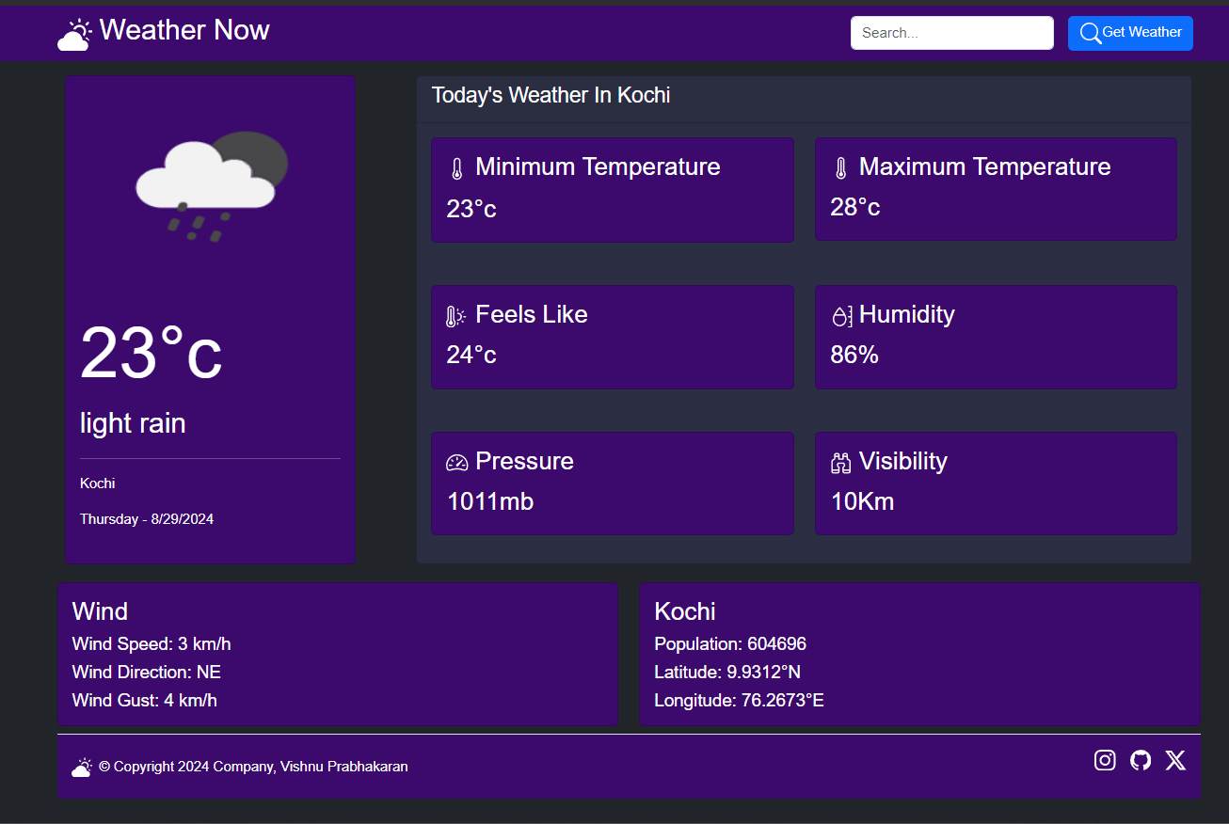Screen dimensions: 1229x824
Task: Click the Weather Now cloud logo icon
Action: coord(73,33)
